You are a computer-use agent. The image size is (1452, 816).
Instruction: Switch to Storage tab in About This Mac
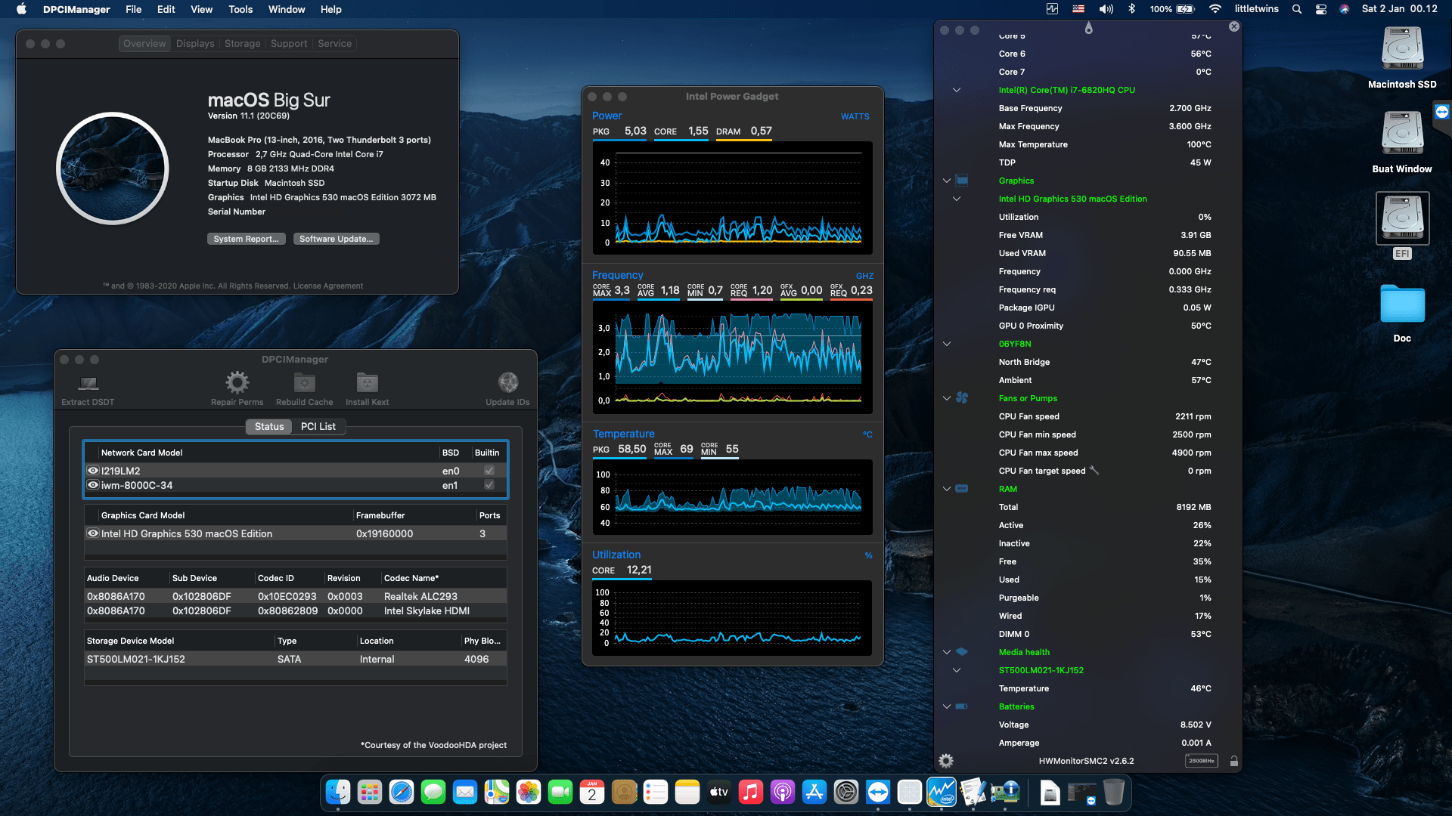pos(242,43)
